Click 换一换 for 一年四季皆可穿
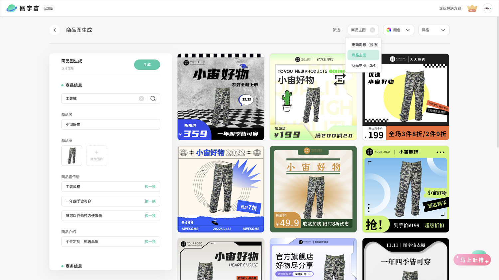This screenshot has height=280, width=499. point(150,201)
